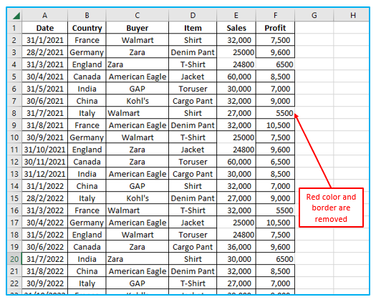The height and width of the screenshot is (302, 376).
Task: Select column B header
Action: pos(87,16)
